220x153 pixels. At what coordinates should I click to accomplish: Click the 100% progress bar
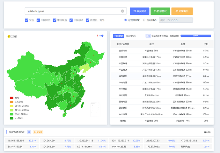pyautogui.click(x=196, y=36)
